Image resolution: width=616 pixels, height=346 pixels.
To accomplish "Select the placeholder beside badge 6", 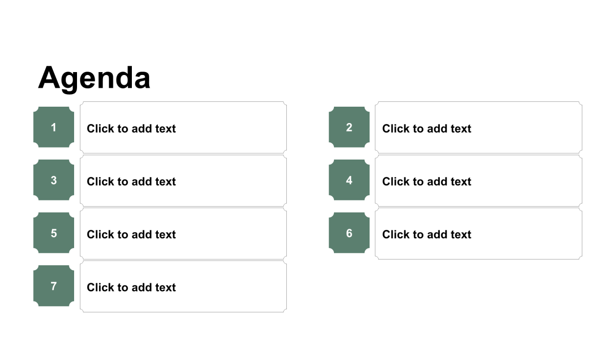I will pyautogui.click(x=479, y=234).
